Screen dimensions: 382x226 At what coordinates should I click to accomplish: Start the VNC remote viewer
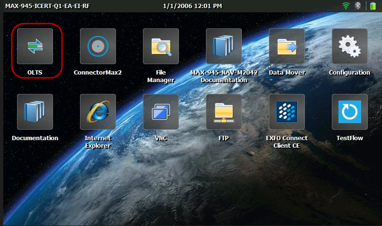pyautogui.click(x=161, y=112)
